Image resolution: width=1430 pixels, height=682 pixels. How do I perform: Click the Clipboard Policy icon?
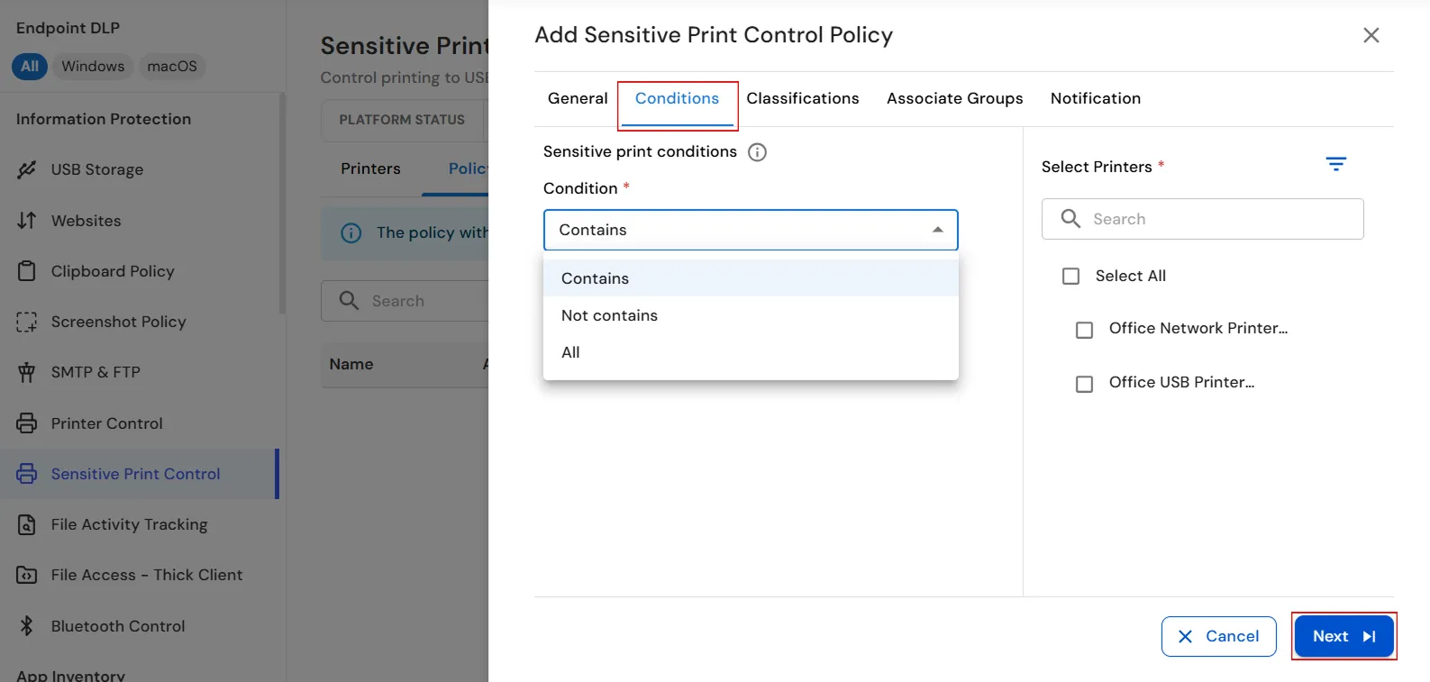tap(27, 271)
